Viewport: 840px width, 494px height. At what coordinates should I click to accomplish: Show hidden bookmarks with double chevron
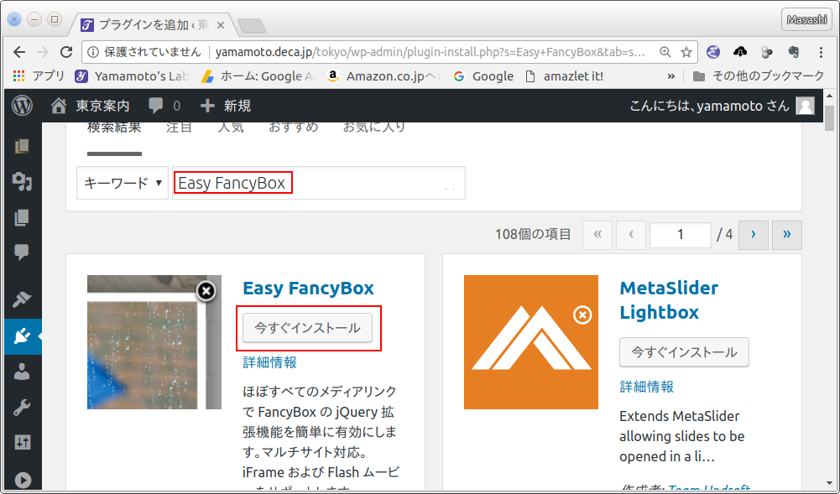[x=670, y=76]
